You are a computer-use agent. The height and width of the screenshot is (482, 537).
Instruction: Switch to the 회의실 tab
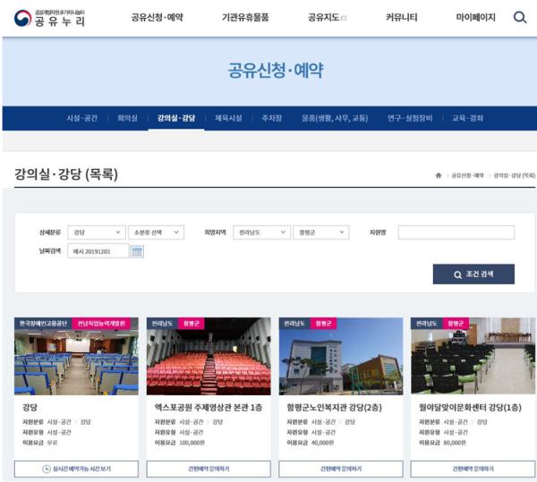(x=130, y=118)
